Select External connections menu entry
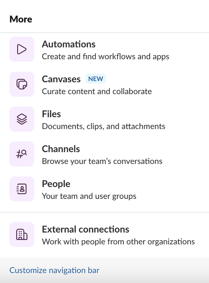This screenshot has width=209, height=283. pyautogui.click(x=104, y=234)
